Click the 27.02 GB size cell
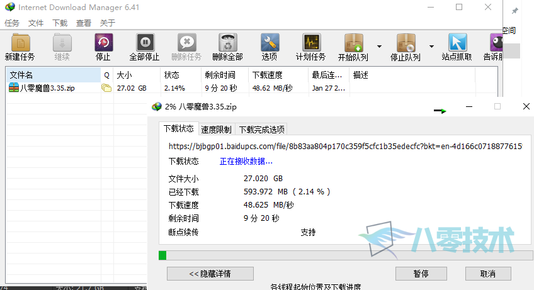The height and width of the screenshot is (290, 534). coord(132,88)
